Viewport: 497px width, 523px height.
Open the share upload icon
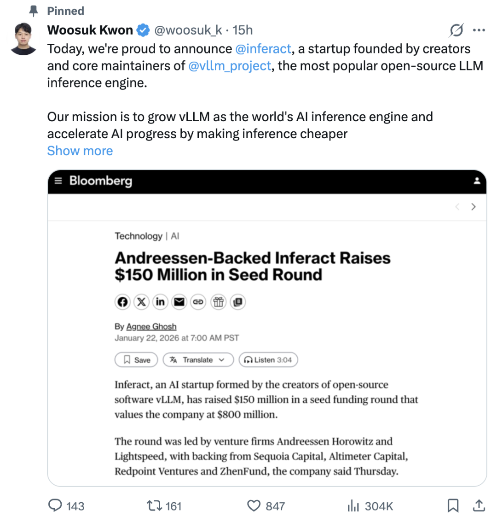click(x=479, y=505)
